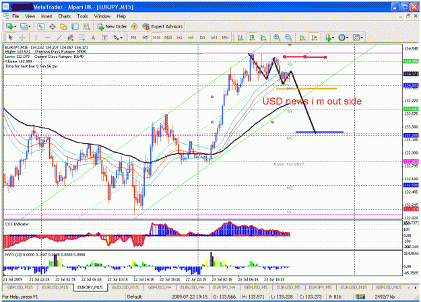Open the Data Window crosshair icon

pos(53,26)
